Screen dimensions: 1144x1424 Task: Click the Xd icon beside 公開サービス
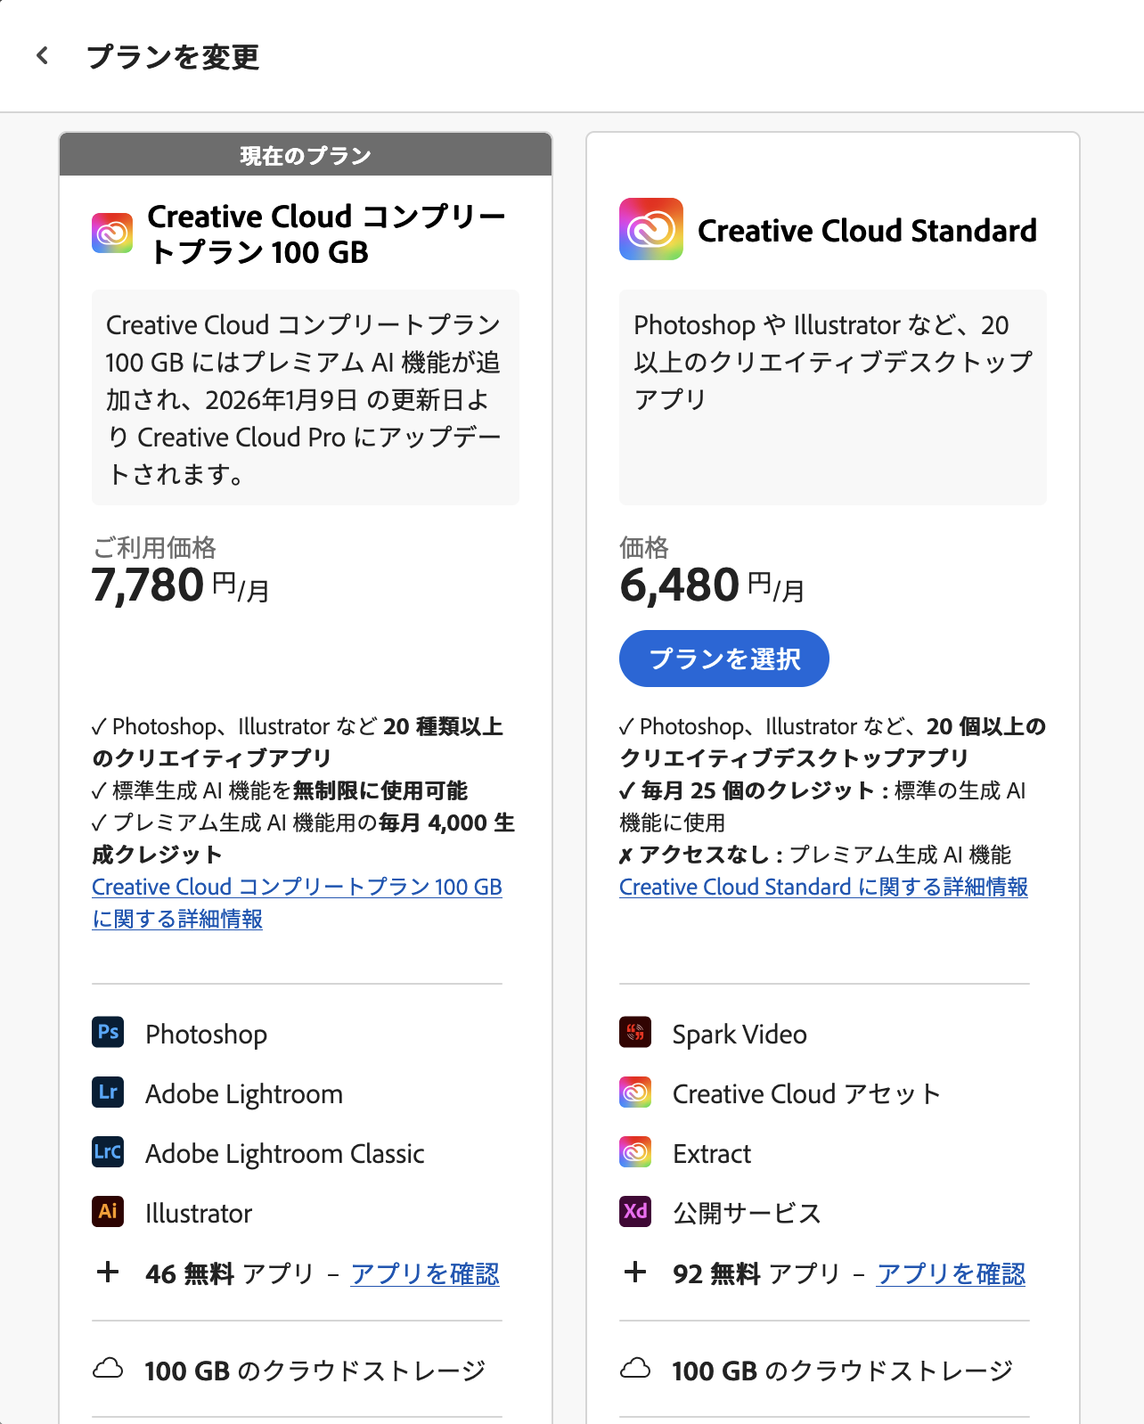(635, 1211)
